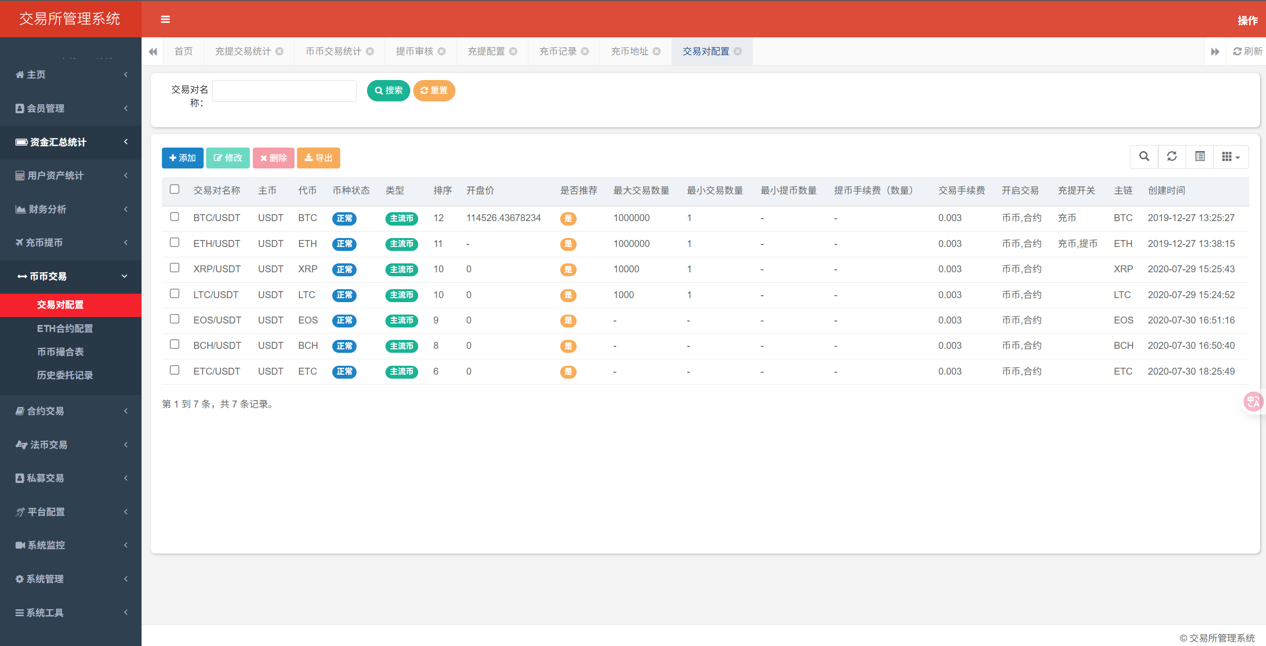The image size is (1266, 646).
Task: Toggle the select-all header checkbox
Action: (174, 189)
